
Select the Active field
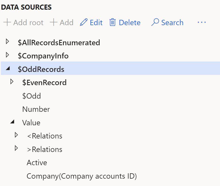click(x=37, y=163)
